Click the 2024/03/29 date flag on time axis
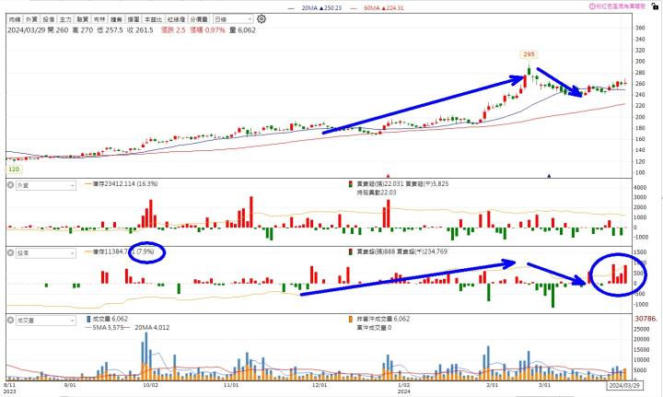Image resolution: width=663 pixels, height=397 pixels. pyautogui.click(x=624, y=386)
